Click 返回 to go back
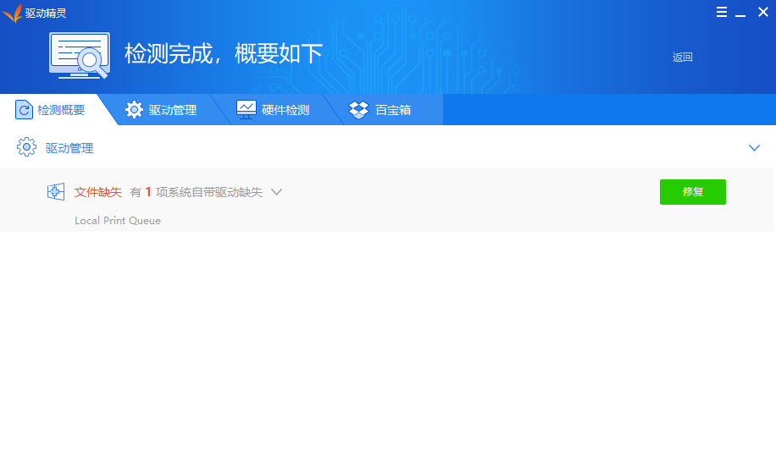The image size is (776, 456). point(682,58)
